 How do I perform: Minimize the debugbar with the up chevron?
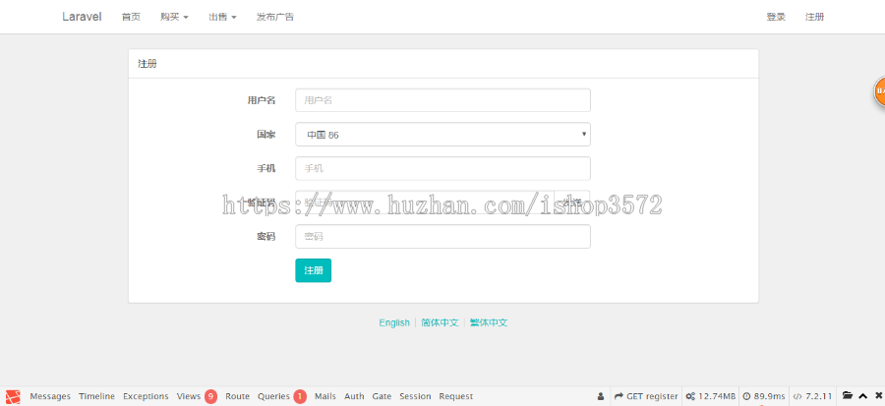pos(863,396)
